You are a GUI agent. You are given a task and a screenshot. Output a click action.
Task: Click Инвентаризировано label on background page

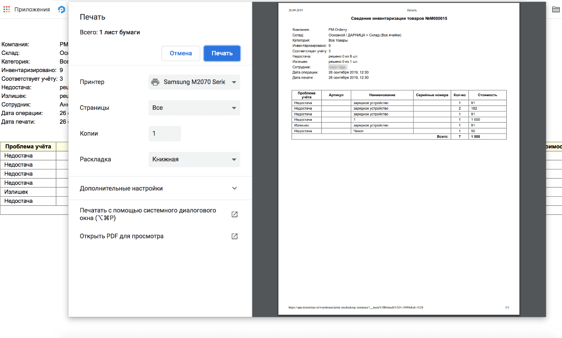[29, 70]
